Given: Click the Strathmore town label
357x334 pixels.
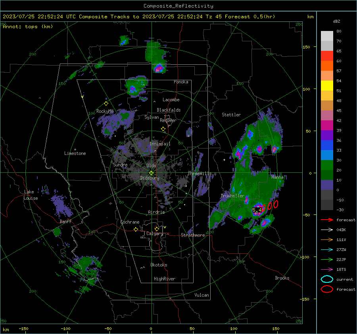Looking at the screenshot, I should (x=193, y=235).
